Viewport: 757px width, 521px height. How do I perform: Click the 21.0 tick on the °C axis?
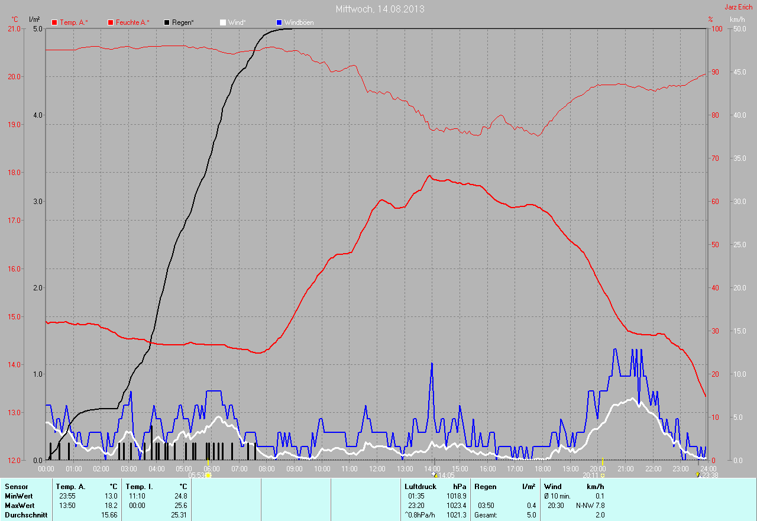pyautogui.click(x=14, y=29)
